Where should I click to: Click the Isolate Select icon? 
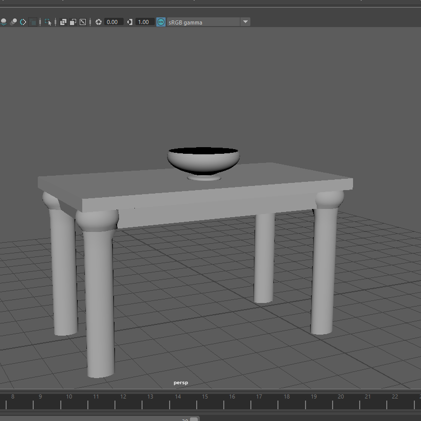coord(48,22)
